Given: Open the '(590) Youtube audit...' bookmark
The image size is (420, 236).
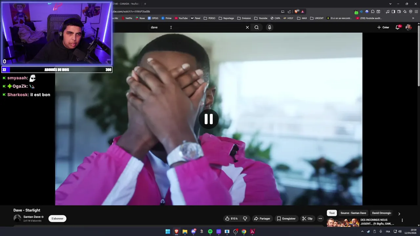Looking at the screenshot, I should [369, 18].
